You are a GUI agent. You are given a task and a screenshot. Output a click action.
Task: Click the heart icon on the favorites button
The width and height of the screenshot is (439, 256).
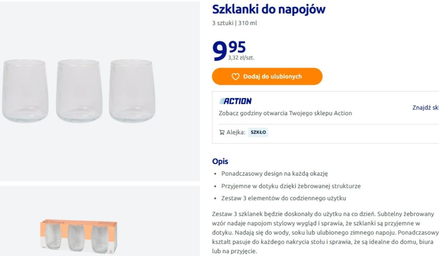[x=235, y=76]
